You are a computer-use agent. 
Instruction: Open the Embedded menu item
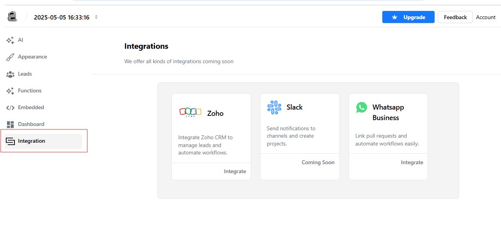[31, 108]
